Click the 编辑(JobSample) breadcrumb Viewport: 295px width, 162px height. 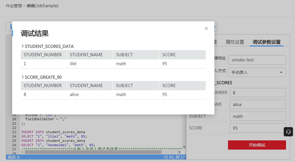click(42, 6)
